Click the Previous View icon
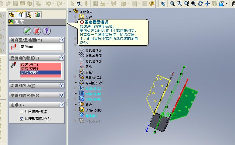 163,3
